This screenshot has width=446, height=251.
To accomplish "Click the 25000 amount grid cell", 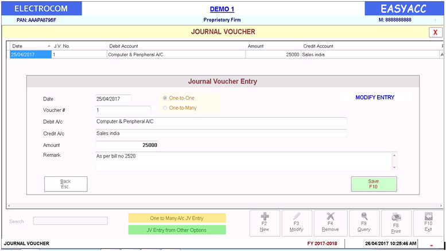I will click(x=273, y=55).
